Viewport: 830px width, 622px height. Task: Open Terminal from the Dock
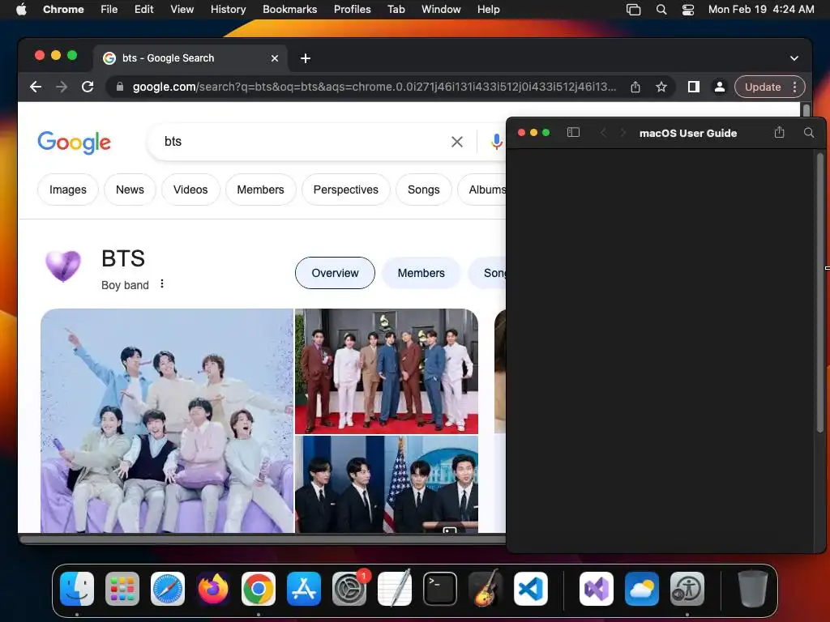[440, 588]
